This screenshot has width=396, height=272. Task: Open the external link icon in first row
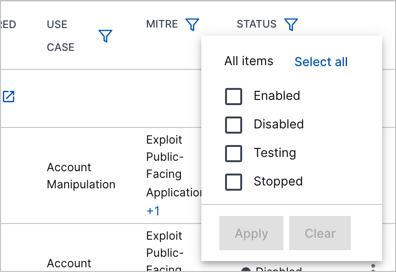pyautogui.click(x=9, y=97)
